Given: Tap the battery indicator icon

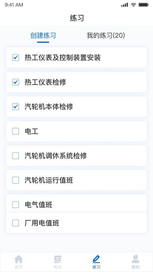Looking at the screenshot, I should click(144, 5).
